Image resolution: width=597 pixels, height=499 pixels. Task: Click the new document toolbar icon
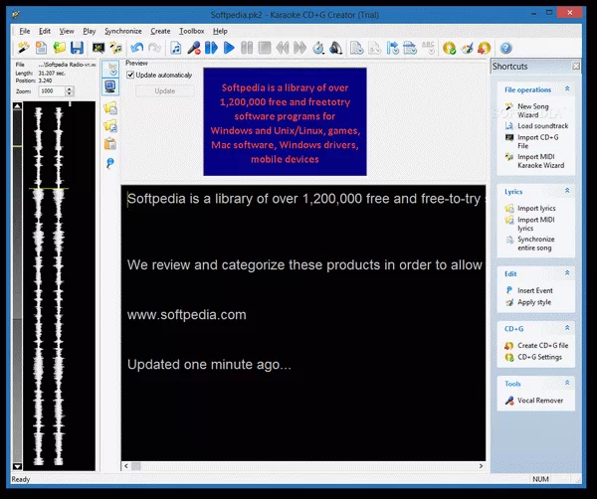point(41,48)
